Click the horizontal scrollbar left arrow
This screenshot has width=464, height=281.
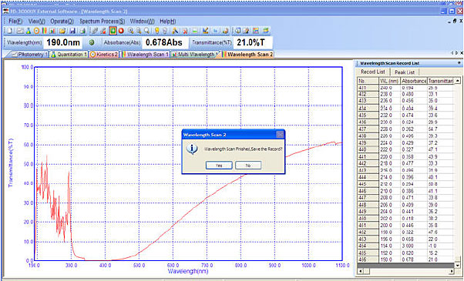click(361, 271)
